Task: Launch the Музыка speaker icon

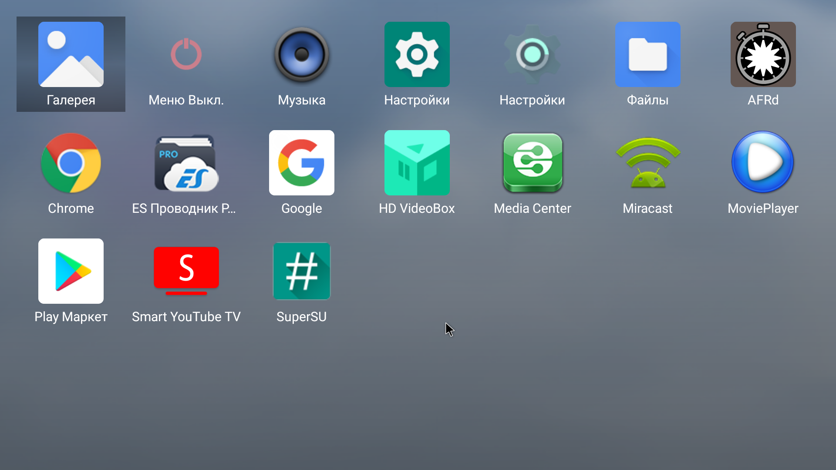Action: coord(302,54)
